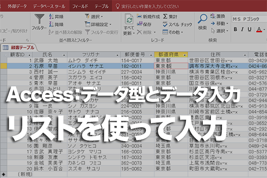Click name cell 西村 誠一

(x=50, y=72)
